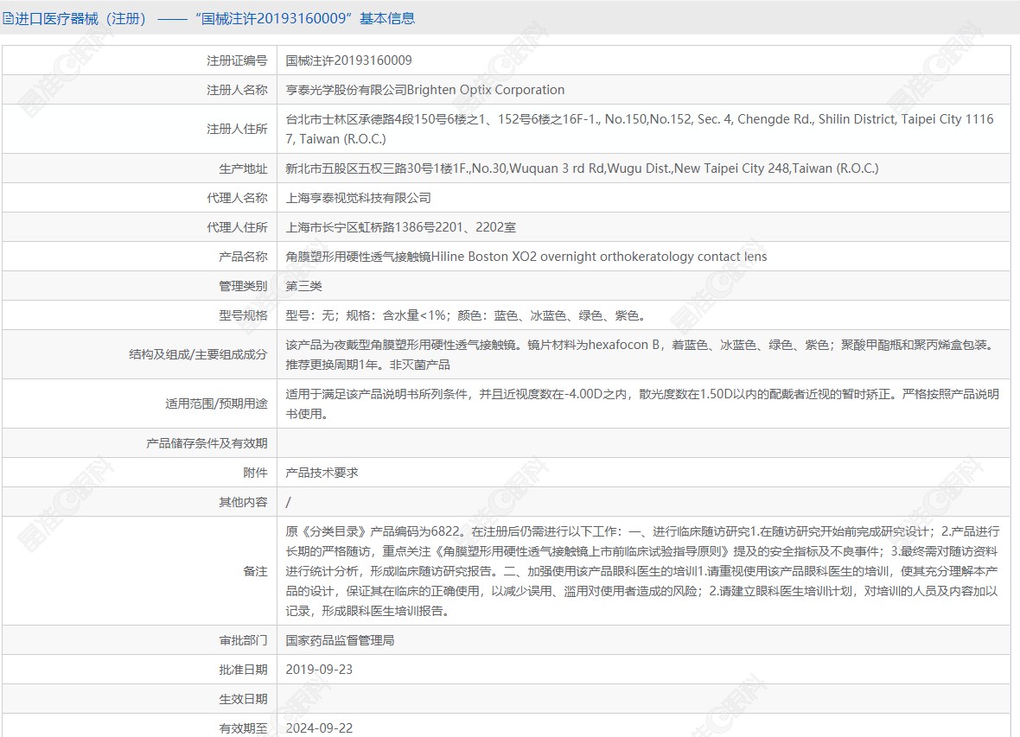Click the approval department 国家药品监督管理局

click(341, 640)
